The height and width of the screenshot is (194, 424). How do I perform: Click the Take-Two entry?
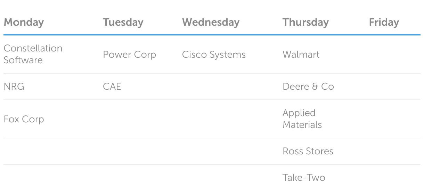tap(304, 178)
